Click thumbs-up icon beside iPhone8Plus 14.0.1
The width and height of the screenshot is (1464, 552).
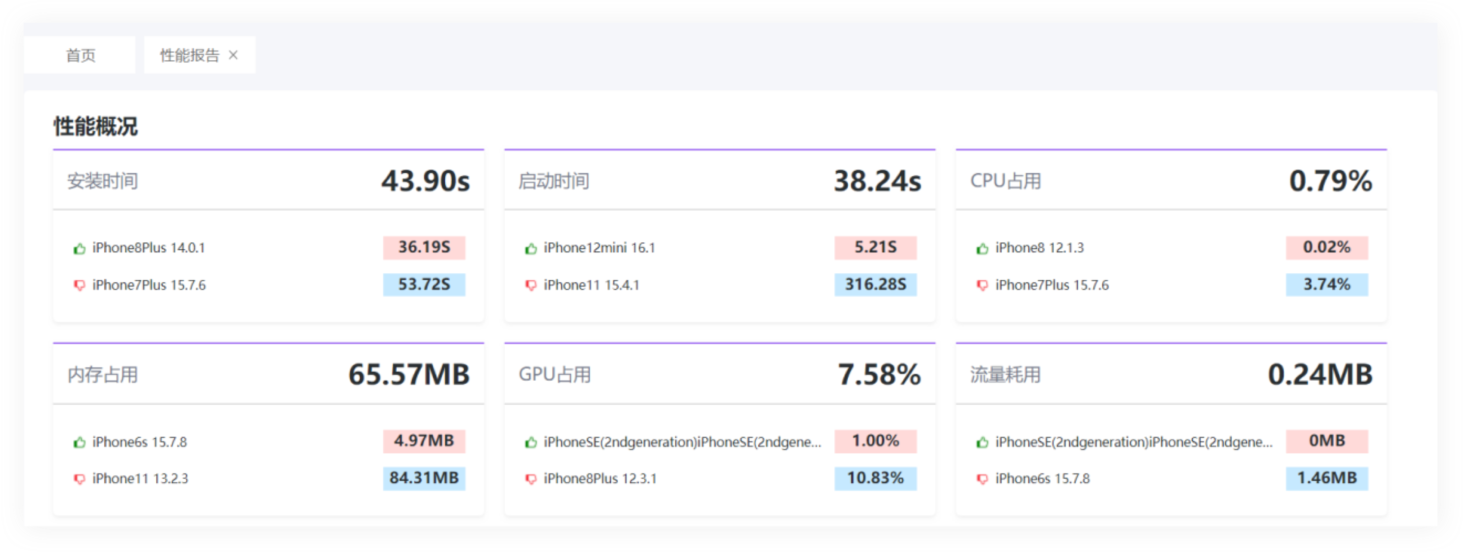79,248
